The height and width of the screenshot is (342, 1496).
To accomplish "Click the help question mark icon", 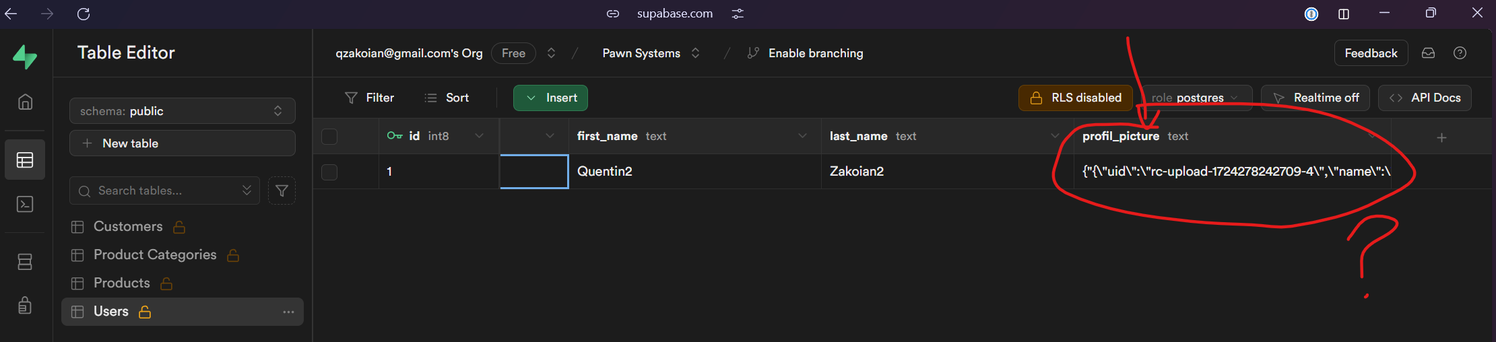I will (x=1460, y=53).
